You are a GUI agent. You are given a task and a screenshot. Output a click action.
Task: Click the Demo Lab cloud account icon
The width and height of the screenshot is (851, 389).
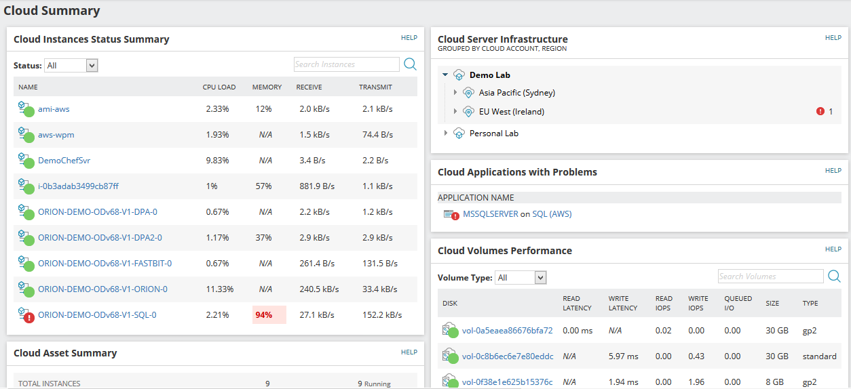[x=459, y=75]
